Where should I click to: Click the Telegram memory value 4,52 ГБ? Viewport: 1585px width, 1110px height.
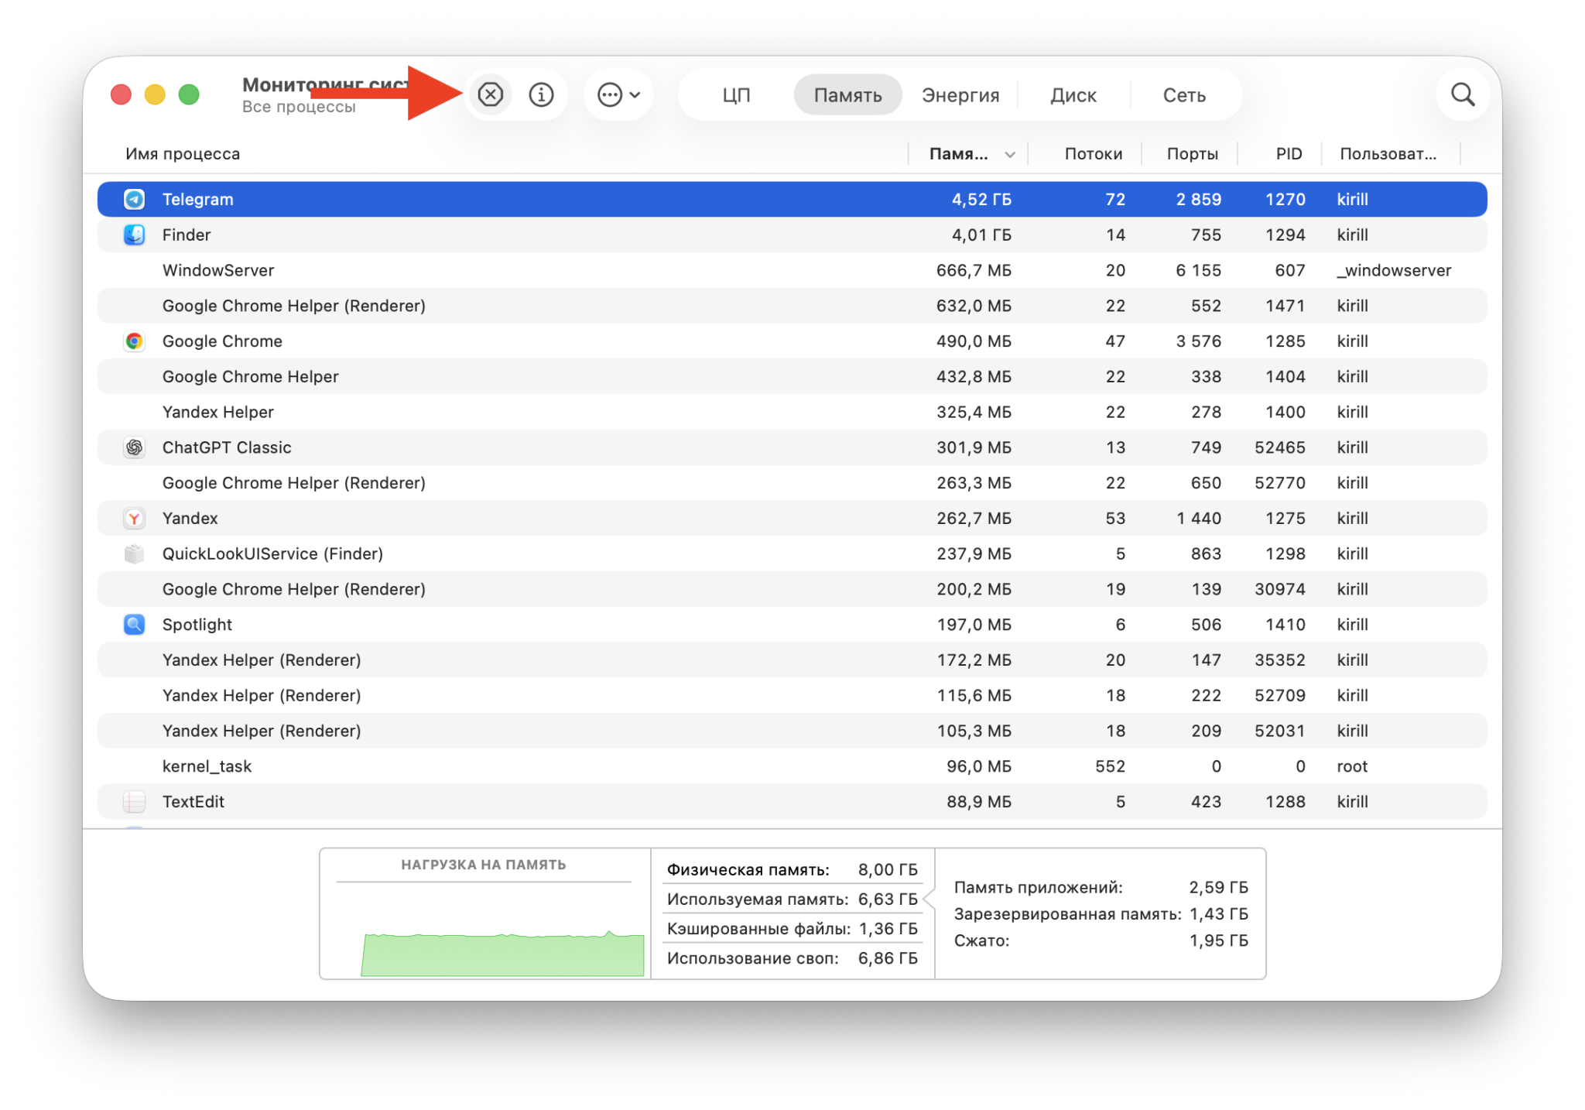pos(981,200)
